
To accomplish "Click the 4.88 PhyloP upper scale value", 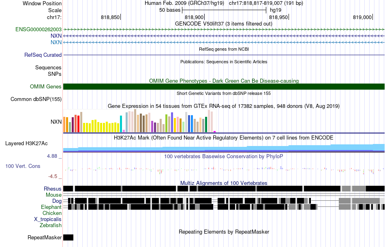I will [52, 156].
